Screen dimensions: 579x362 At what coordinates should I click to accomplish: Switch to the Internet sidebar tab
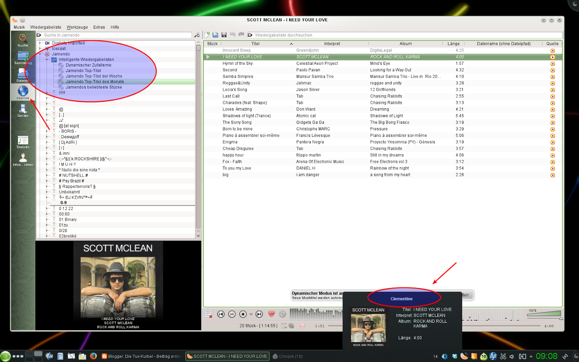coord(23,93)
